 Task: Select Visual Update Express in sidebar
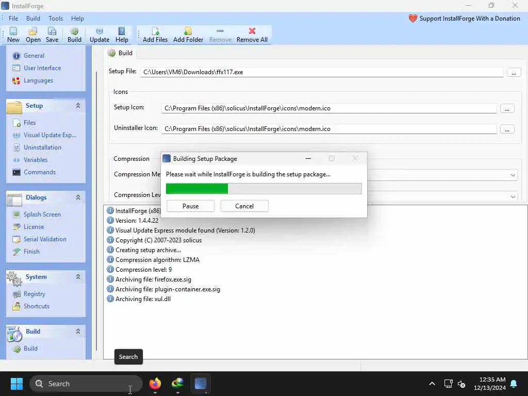[x=44, y=135]
